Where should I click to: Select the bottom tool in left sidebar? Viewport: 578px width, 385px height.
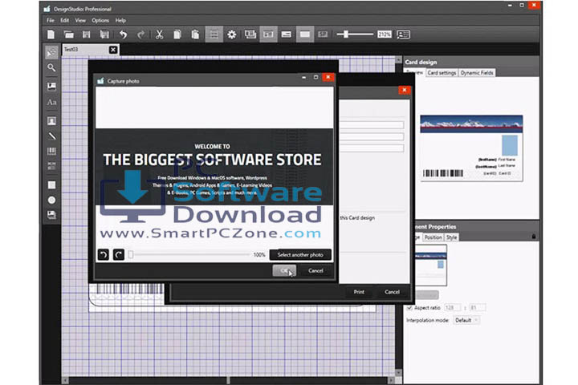point(51,215)
